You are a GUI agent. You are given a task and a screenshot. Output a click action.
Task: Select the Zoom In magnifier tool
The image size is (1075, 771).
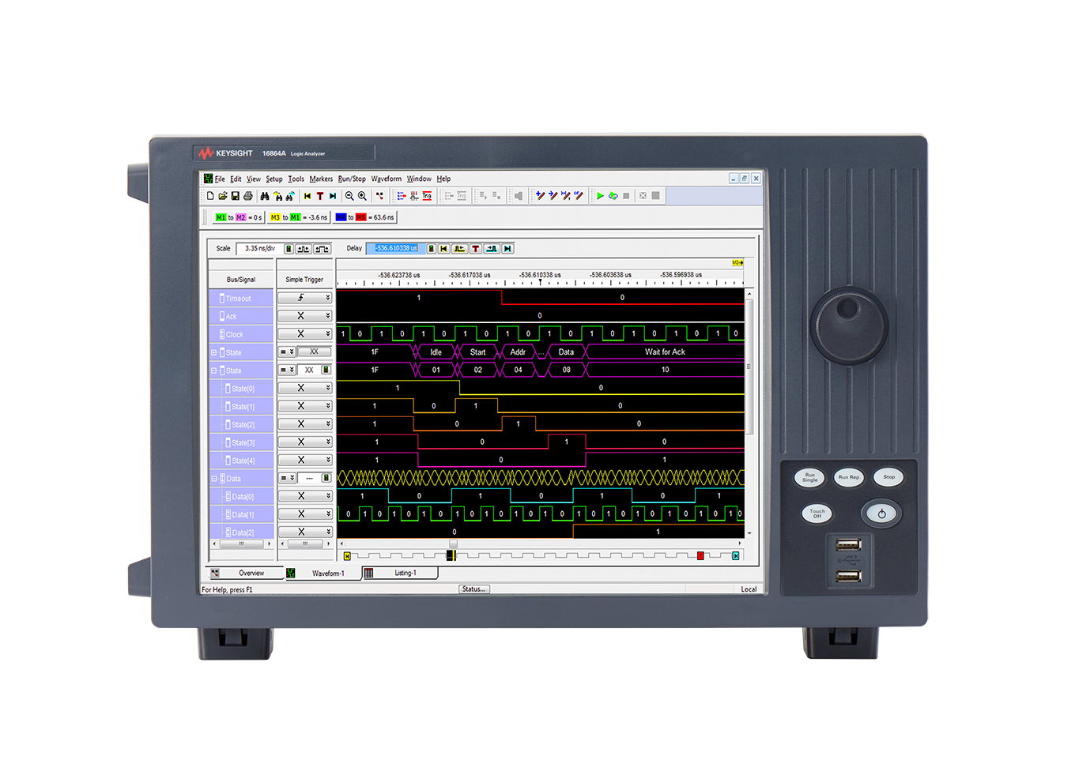[362, 195]
